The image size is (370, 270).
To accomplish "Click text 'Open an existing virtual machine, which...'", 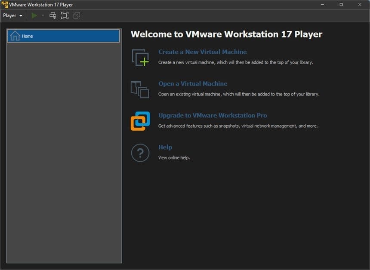I will 239,94.
